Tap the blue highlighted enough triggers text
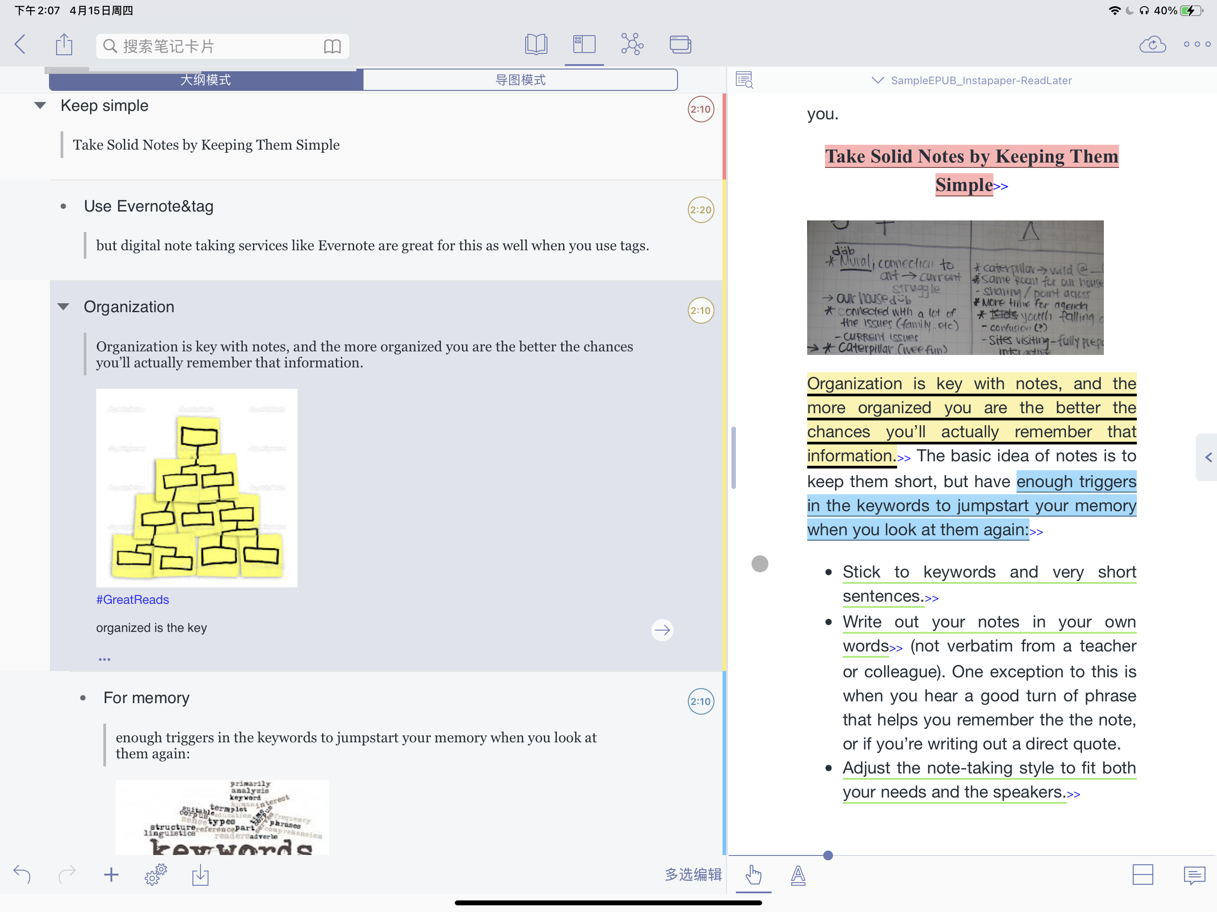Image resolution: width=1217 pixels, height=912 pixels. click(x=972, y=505)
